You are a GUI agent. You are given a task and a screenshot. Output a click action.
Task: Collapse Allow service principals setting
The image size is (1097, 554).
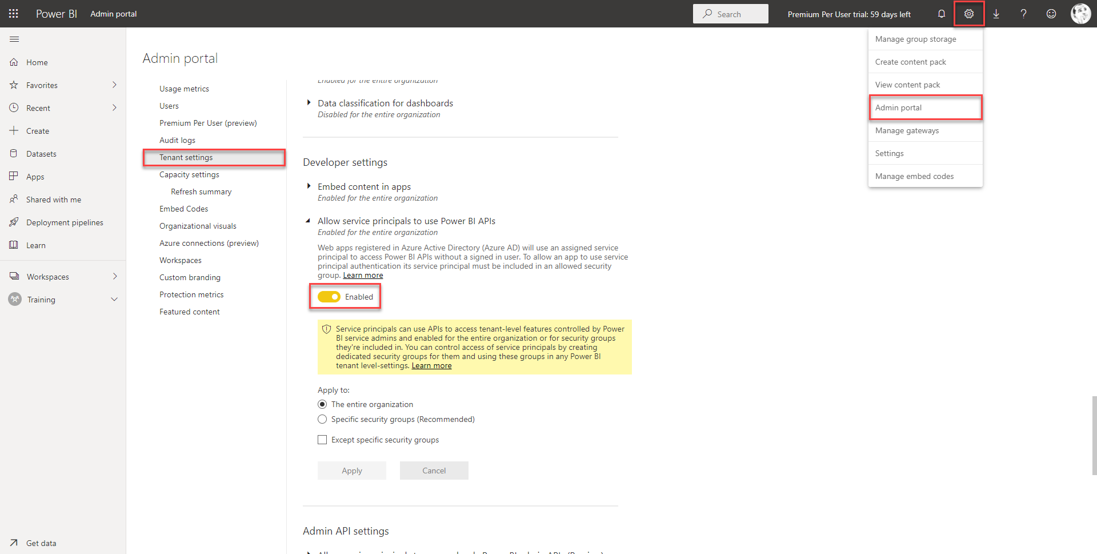[309, 221]
